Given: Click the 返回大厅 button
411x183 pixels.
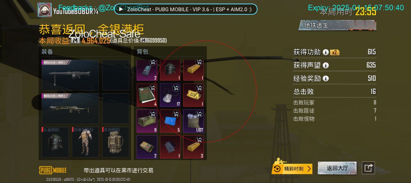Looking at the screenshot, I should pyautogui.click(x=337, y=168).
